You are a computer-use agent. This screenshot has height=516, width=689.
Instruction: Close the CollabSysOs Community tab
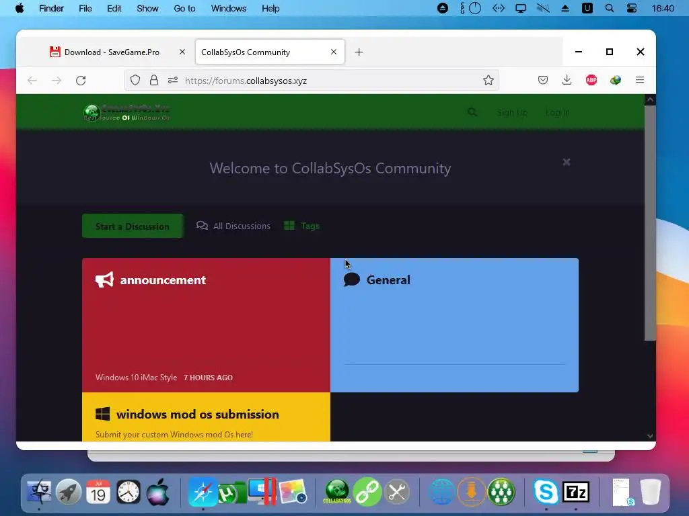click(x=334, y=52)
